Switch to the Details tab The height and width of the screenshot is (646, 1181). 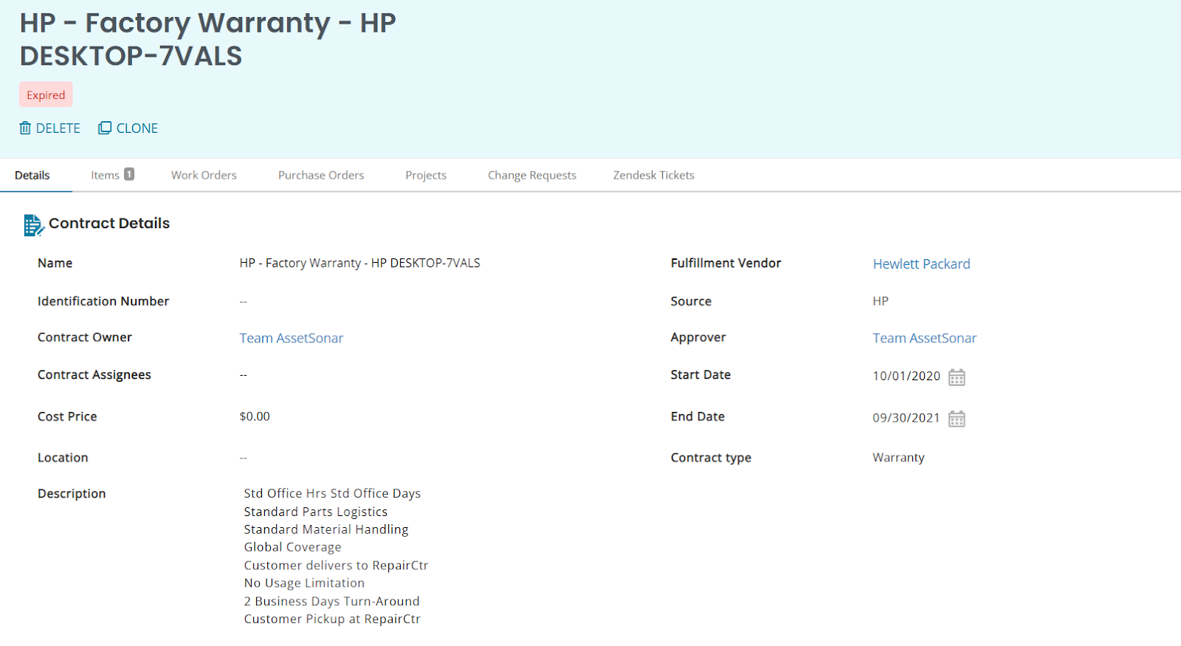pyautogui.click(x=32, y=176)
